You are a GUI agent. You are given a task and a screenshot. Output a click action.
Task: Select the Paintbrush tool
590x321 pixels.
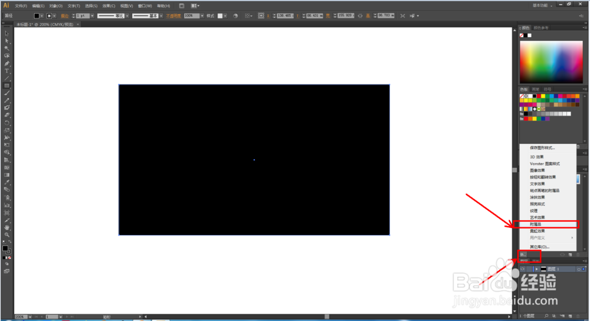tap(6, 93)
